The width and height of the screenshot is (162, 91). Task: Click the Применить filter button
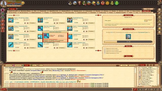pyautogui.click(x=128, y=56)
